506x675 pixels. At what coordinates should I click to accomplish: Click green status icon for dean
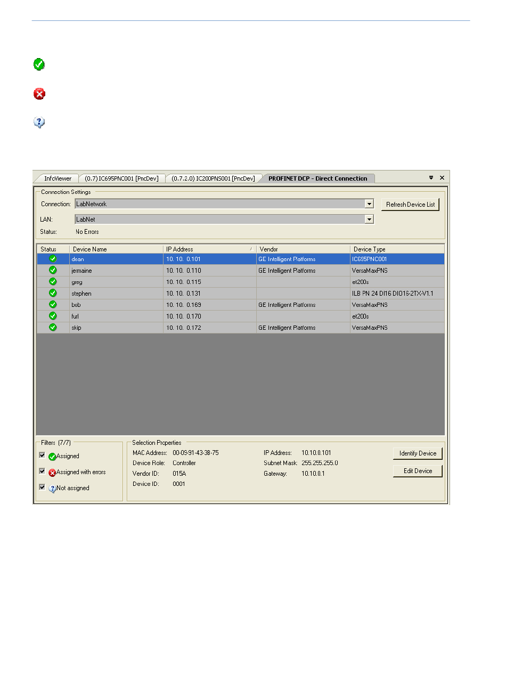point(53,259)
